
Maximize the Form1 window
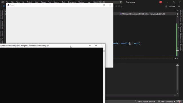(104, 5)
